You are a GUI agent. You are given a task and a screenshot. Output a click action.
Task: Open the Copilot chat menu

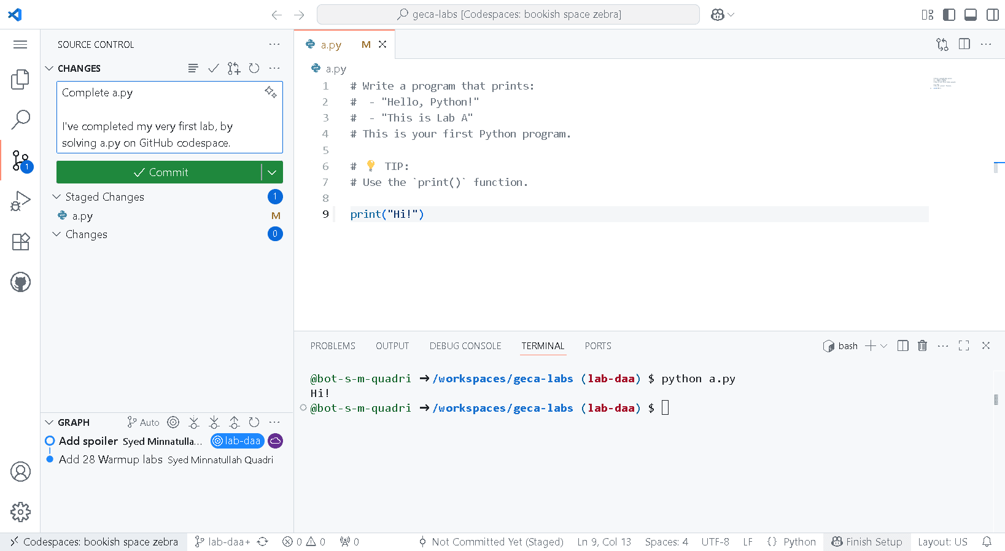(x=722, y=15)
